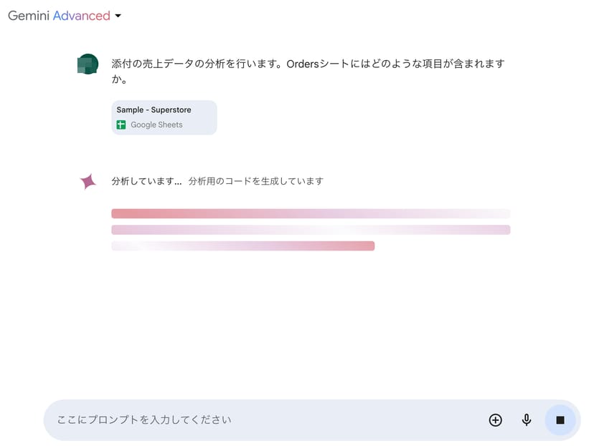This screenshot has width=594, height=446.
Task: Click the second loading placeholder bar
Action: coord(311,230)
